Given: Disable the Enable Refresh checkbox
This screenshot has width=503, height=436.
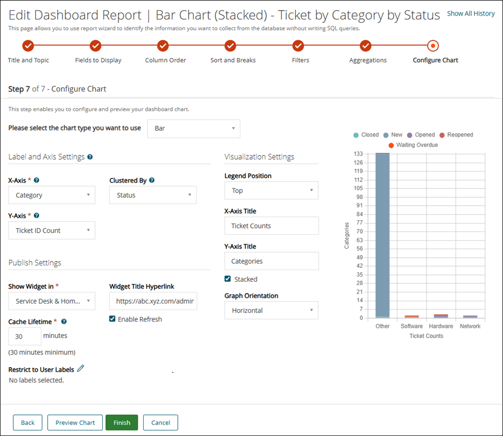Looking at the screenshot, I should [112, 319].
